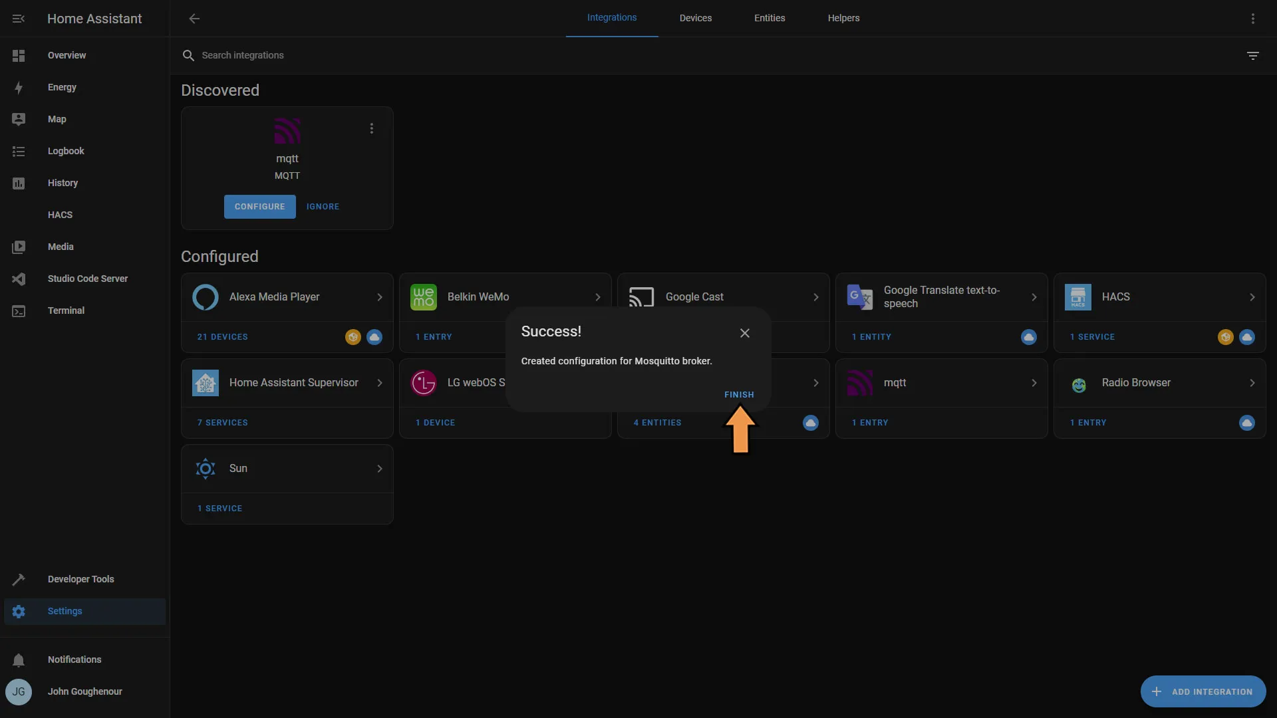Open 4 ENTITIES link
Viewport: 1277px width, 718px height.
pos(657,423)
